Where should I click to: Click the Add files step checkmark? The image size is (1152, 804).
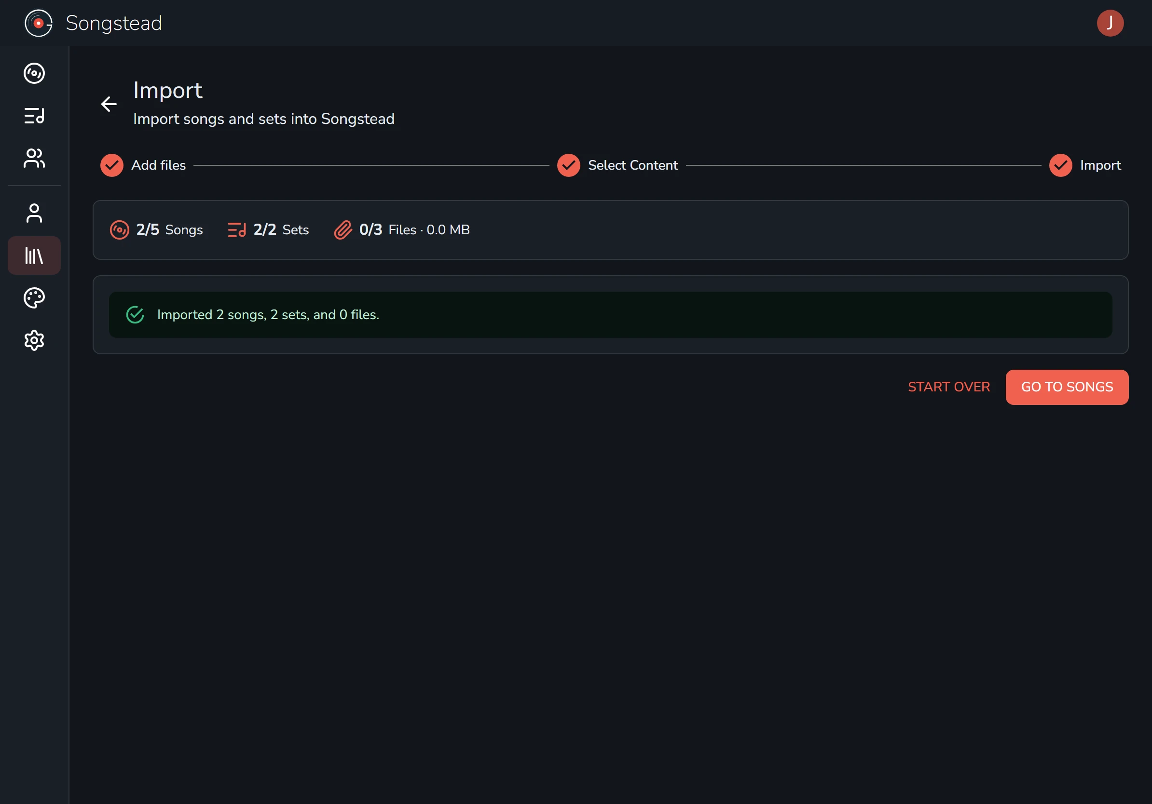click(x=112, y=165)
